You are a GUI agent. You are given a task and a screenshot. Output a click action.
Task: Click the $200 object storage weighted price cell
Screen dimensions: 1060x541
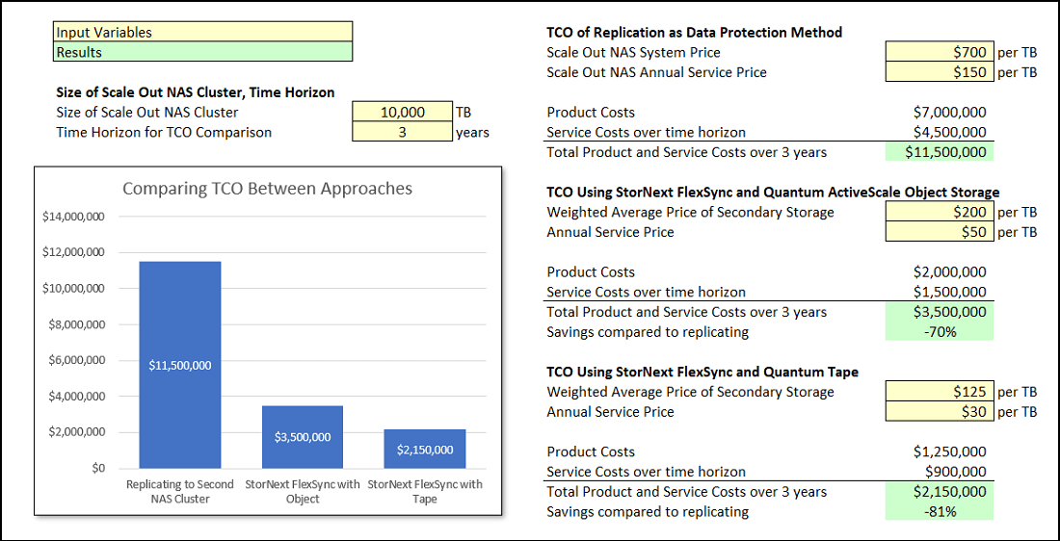point(939,212)
